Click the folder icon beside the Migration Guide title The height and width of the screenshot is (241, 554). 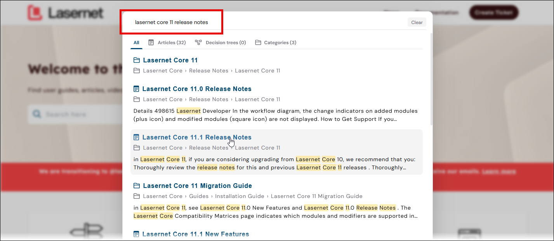pyautogui.click(x=137, y=186)
